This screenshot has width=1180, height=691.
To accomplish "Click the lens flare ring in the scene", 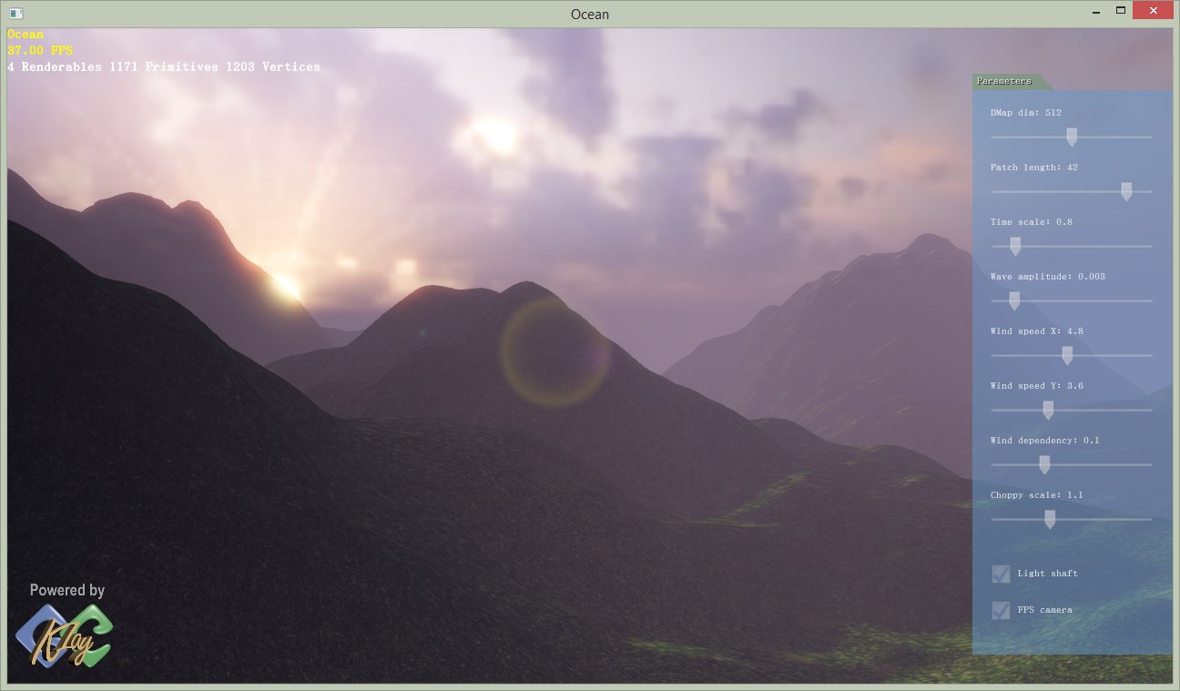I will tap(554, 351).
